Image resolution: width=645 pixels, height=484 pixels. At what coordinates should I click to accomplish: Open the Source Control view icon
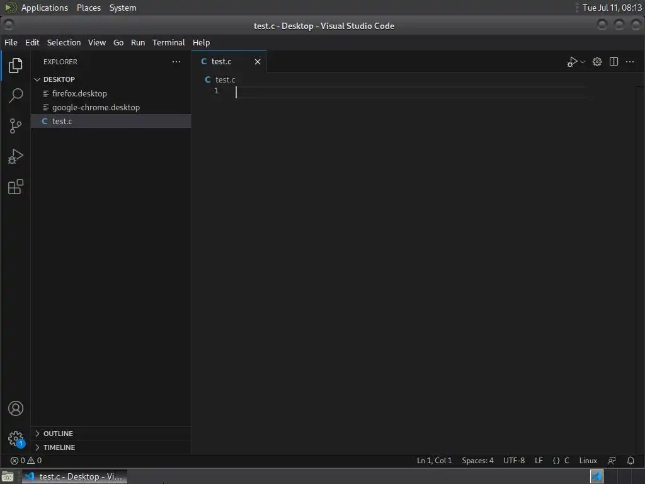pyautogui.click(x=16, y=126)
